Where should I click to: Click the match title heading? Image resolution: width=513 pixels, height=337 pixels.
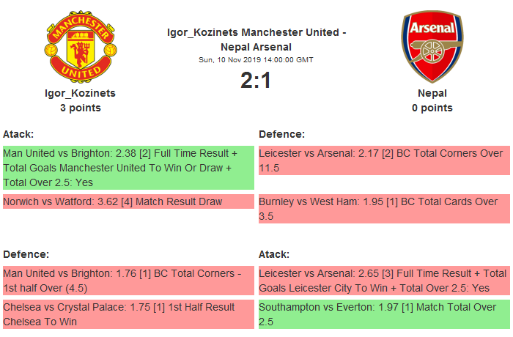(256, 40)
